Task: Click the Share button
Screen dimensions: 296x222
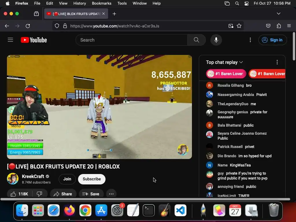Action: pyautogui.click(x=63, y=194)
